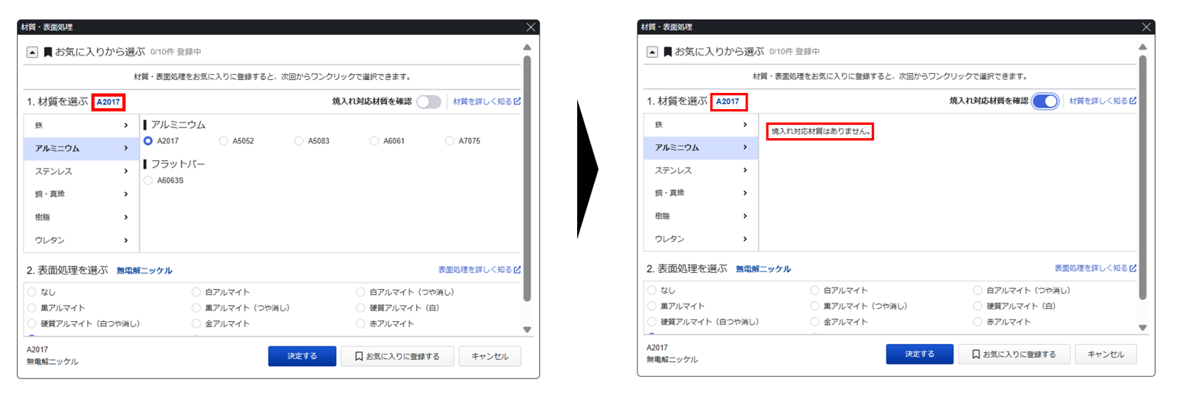
Task: Select 白アルマイト treatment in right dialog
Action: tap(815, 291)
